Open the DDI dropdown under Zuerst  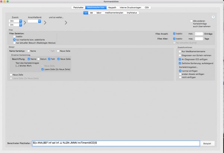[x=15, y=21]
